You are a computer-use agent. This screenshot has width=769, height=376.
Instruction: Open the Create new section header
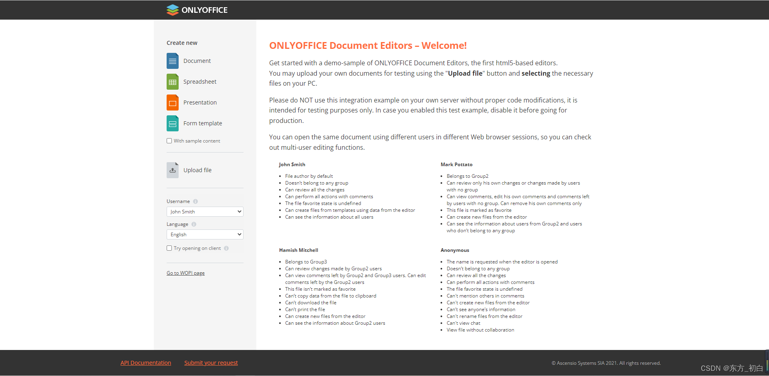click(x=182, y=42)
